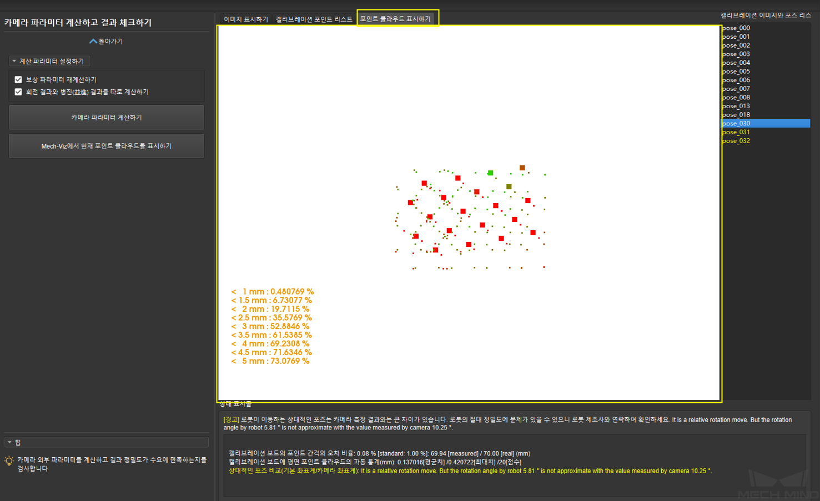Click the '< 5 mm : 73.0769 %' statistic
820x501 pixels.
tap(270, 361)
